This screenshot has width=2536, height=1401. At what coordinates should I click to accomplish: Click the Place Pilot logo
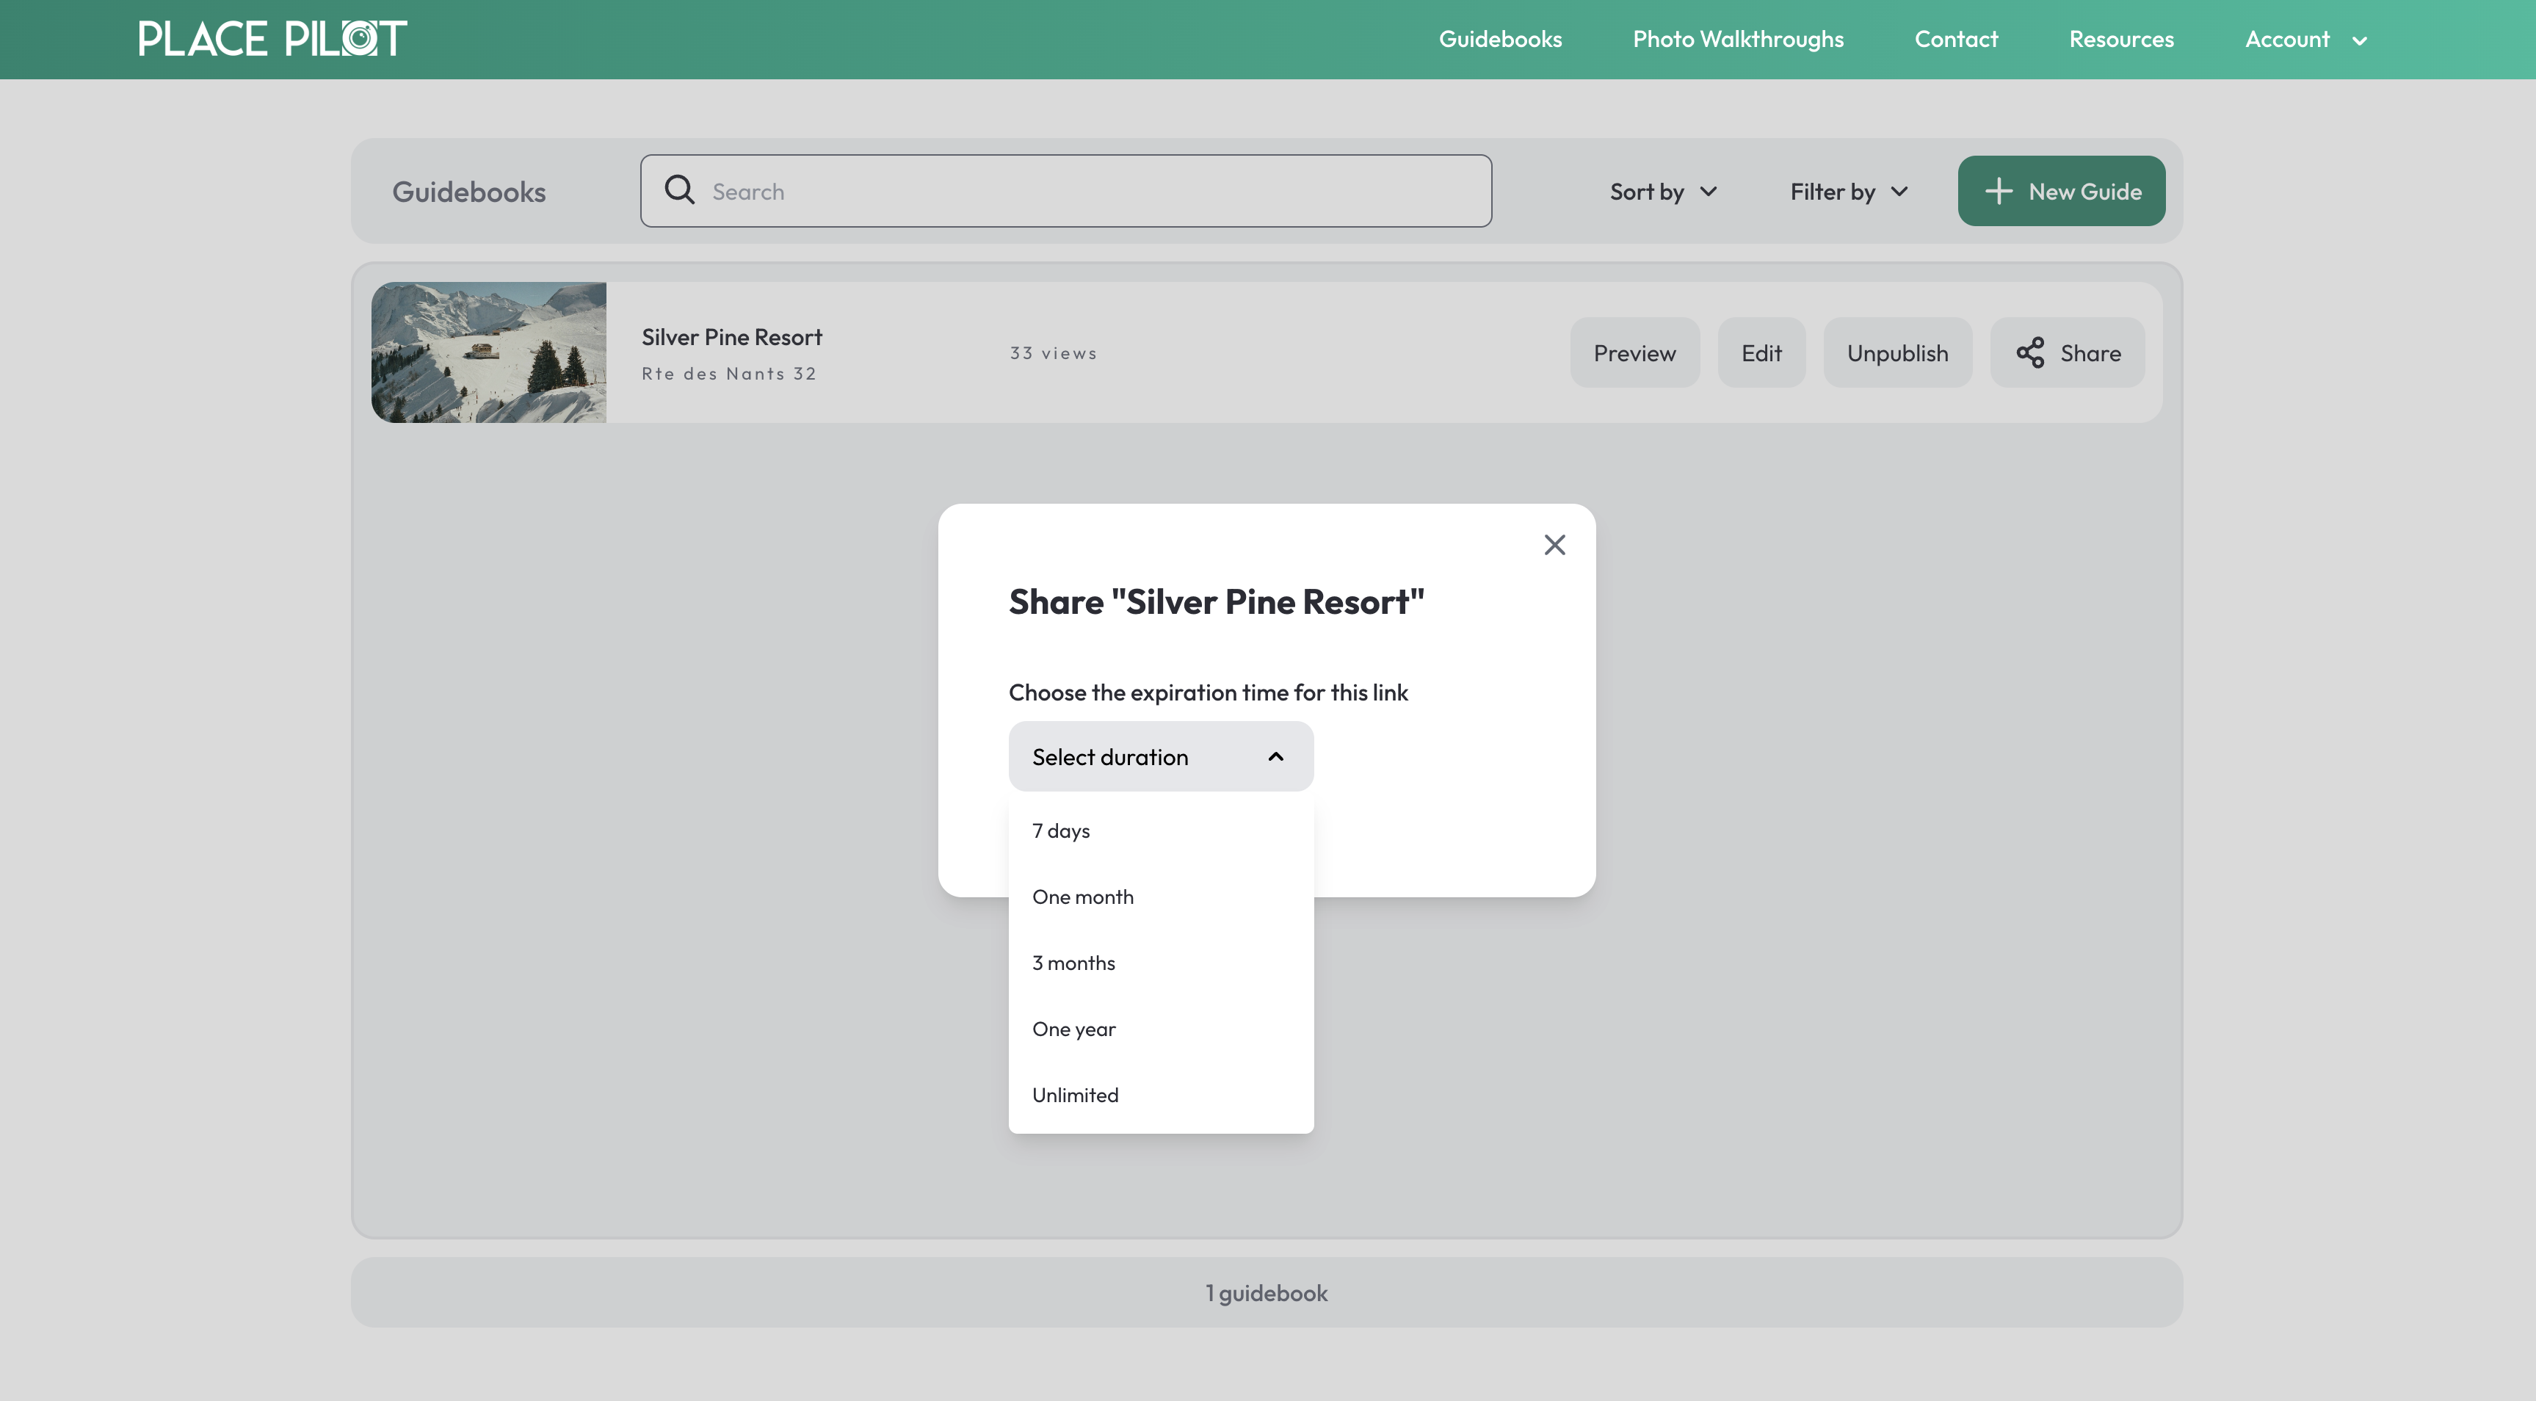click(x=272, y=40)
